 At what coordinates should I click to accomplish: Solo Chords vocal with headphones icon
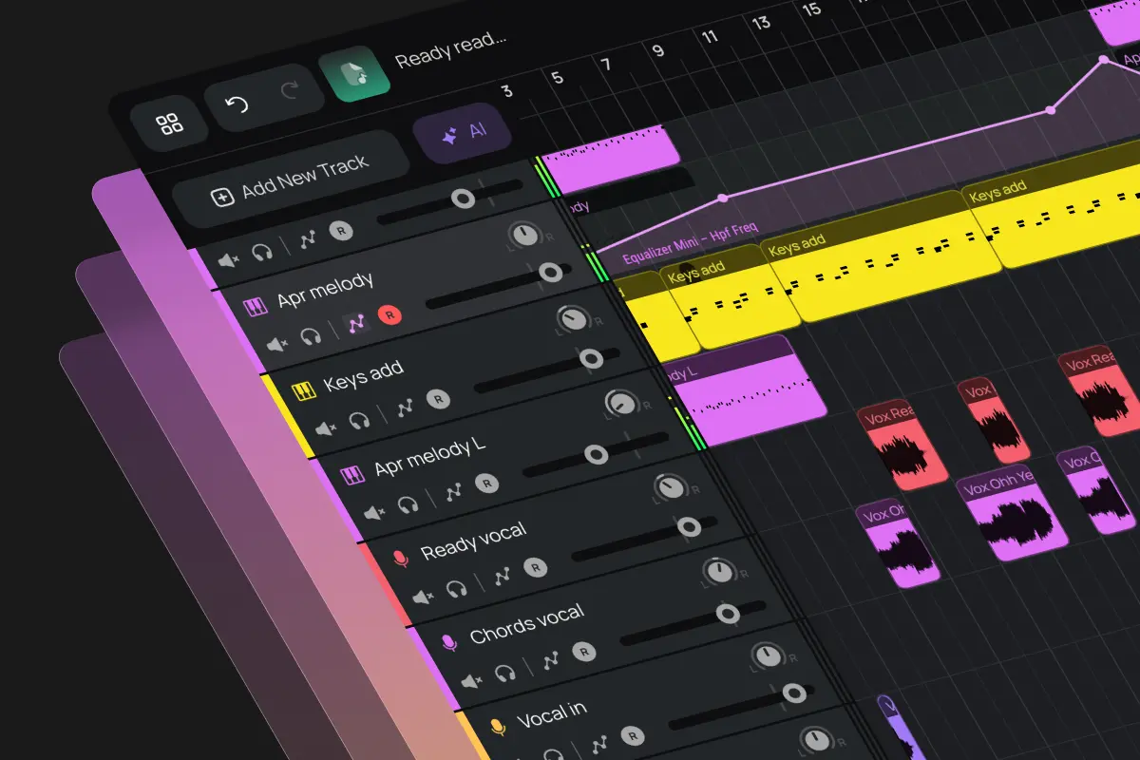504,673
